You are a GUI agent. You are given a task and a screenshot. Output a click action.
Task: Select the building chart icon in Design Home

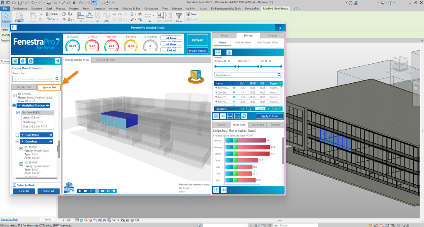[x=229, y=53]
